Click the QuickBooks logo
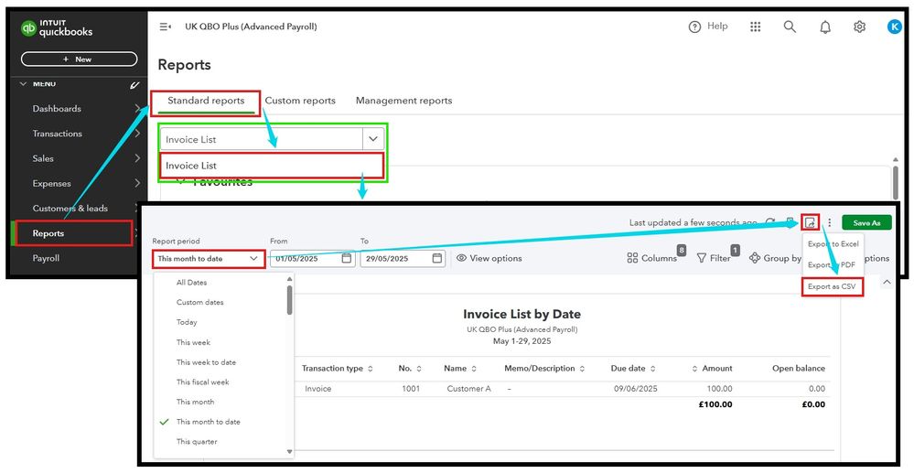The image size is (914, 473). pos(57,28)
